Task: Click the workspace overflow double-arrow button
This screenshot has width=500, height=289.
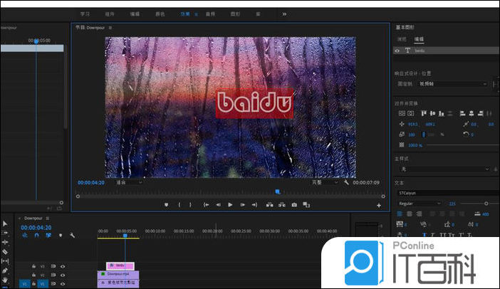Action: [285, 14]
